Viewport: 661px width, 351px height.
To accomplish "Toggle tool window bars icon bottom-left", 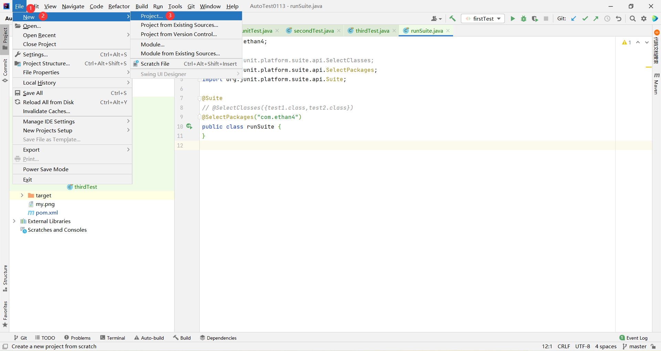I will click(5, 347).
